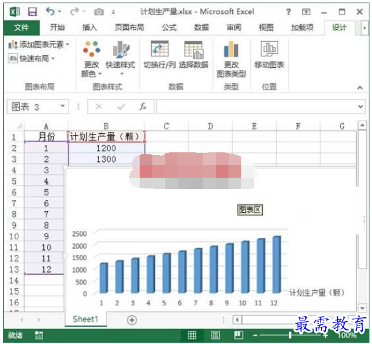Open 更改颜色 Change Colors palette
The image size is (372, 344).
click(x=91, y=59)
